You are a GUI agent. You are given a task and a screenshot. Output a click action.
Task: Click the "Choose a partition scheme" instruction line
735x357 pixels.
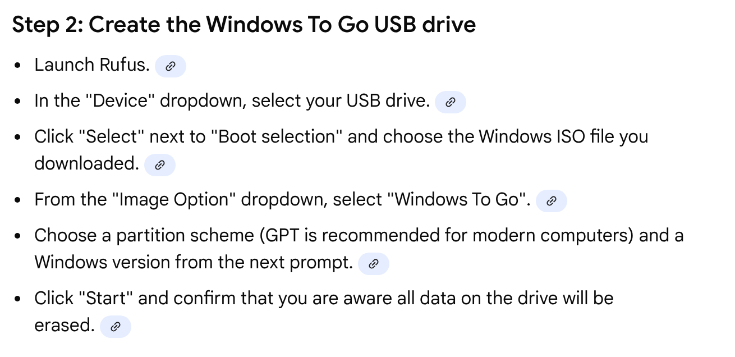point(359,236)
